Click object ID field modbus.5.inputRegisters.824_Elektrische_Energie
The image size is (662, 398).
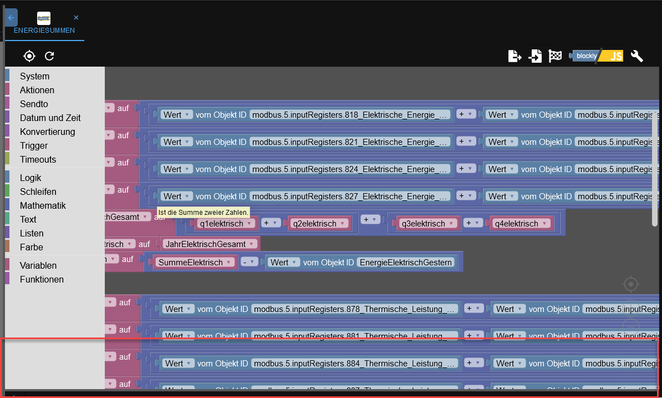coord(350,169)
